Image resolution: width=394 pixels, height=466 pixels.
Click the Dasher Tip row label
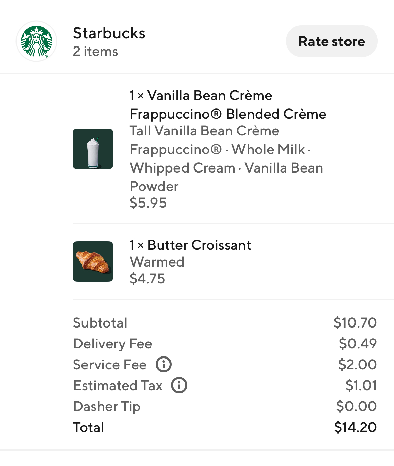point(107,406)
